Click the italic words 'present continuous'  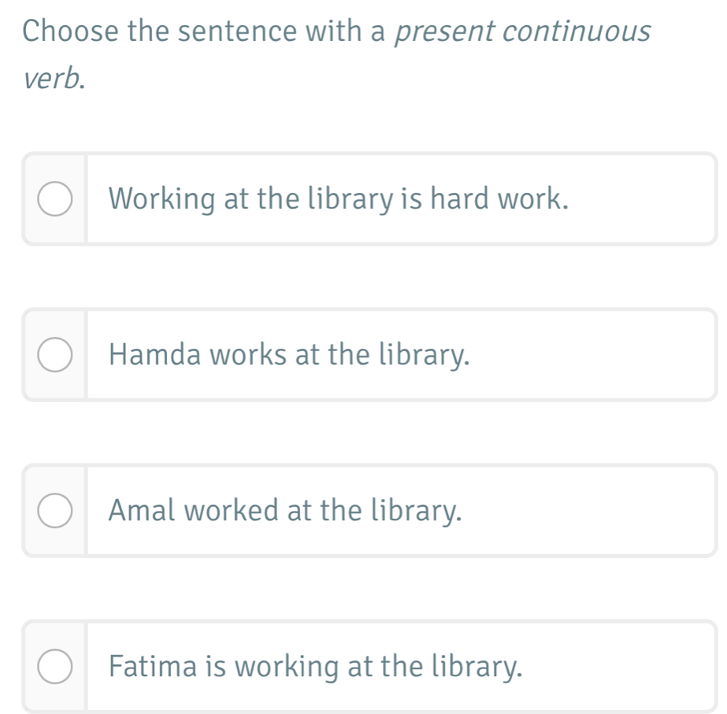[x=521, y=31]
